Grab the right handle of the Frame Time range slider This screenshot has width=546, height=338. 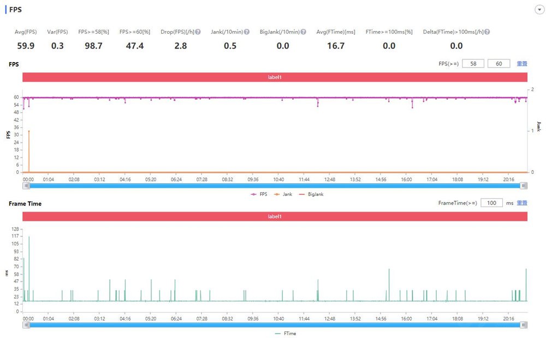524,325
